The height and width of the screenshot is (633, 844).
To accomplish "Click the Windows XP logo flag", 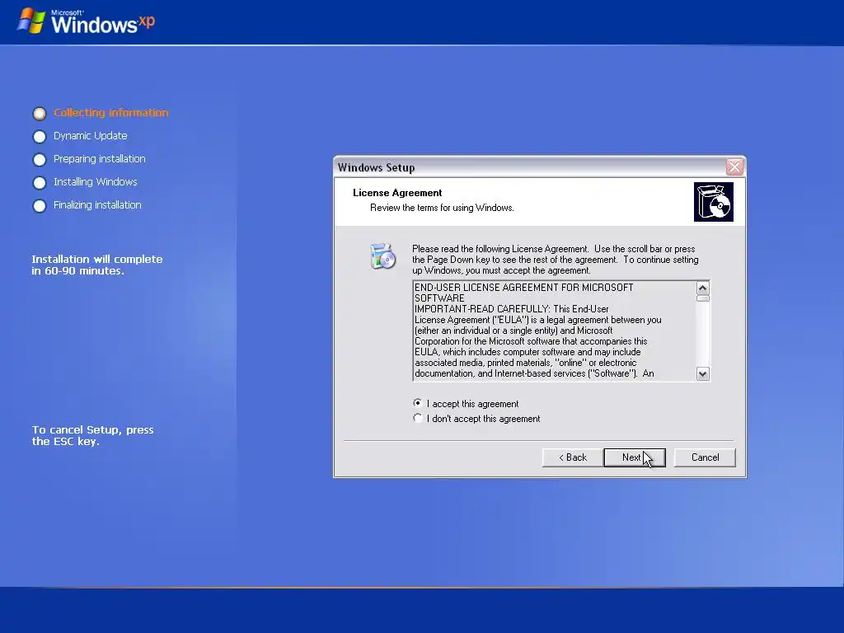I will click(x=31, y=21).
